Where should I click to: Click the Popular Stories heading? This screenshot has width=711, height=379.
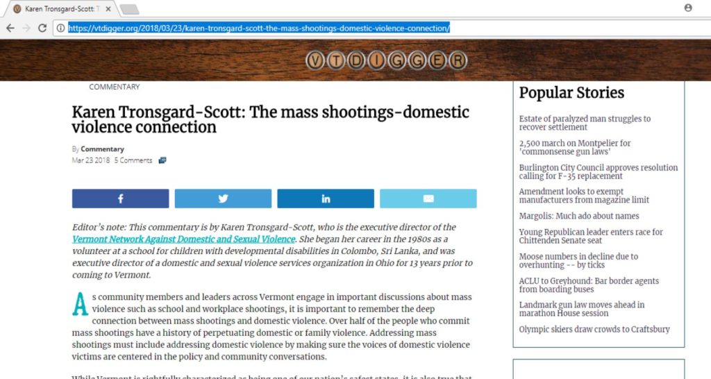click(572, 92)
